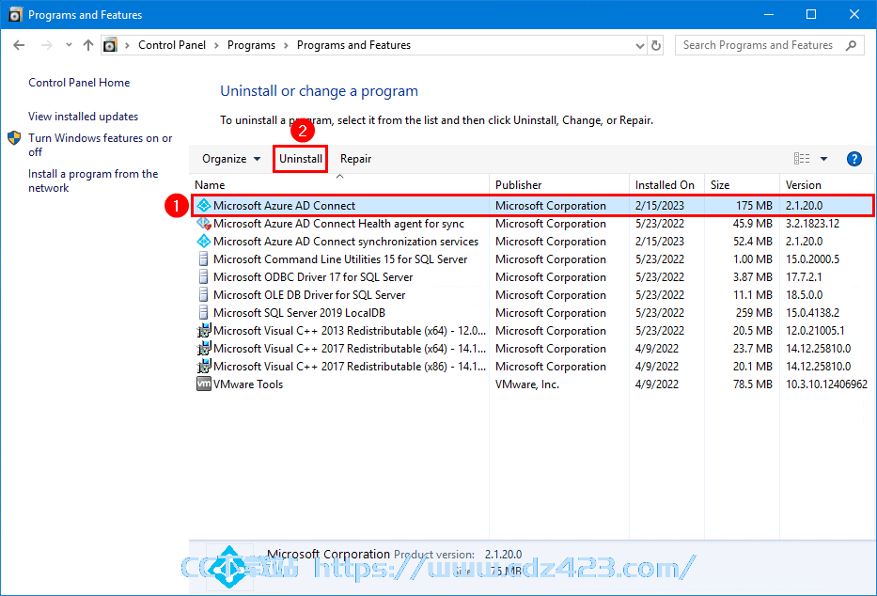Screen dimensions: 877x596
Task: Open the address bar history dropdown
Action: tap(640, 46)
